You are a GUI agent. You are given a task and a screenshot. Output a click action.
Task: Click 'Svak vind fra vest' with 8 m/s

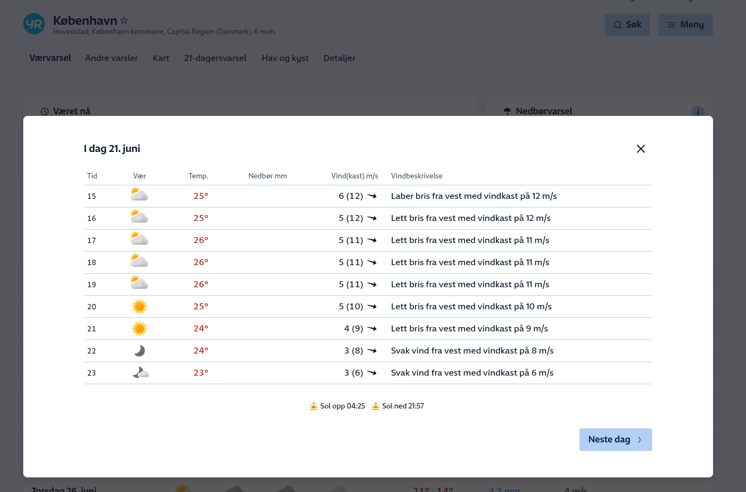(472, 351)
